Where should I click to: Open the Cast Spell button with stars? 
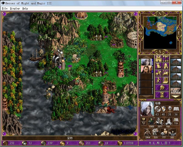pyautogui.click(x=166, y=73)
